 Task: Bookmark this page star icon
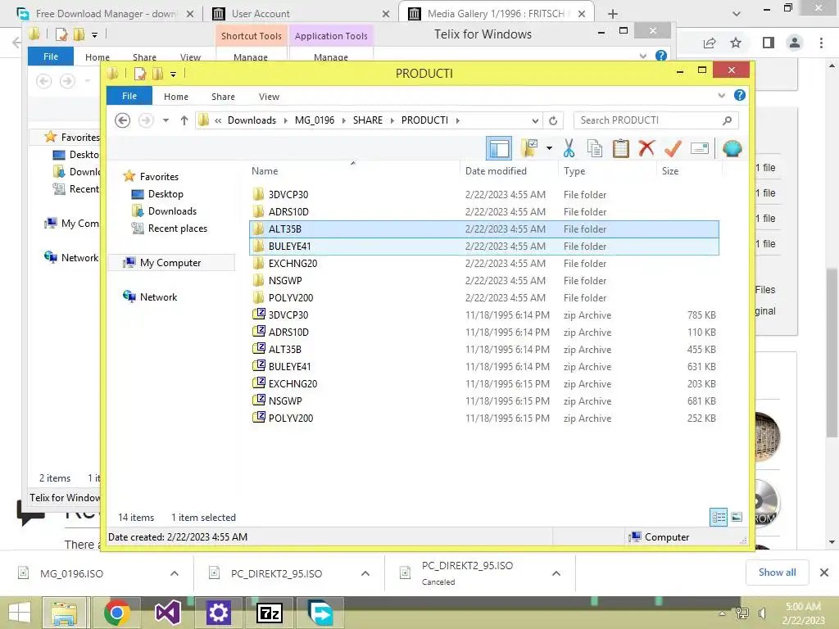(x=736, y=43)
